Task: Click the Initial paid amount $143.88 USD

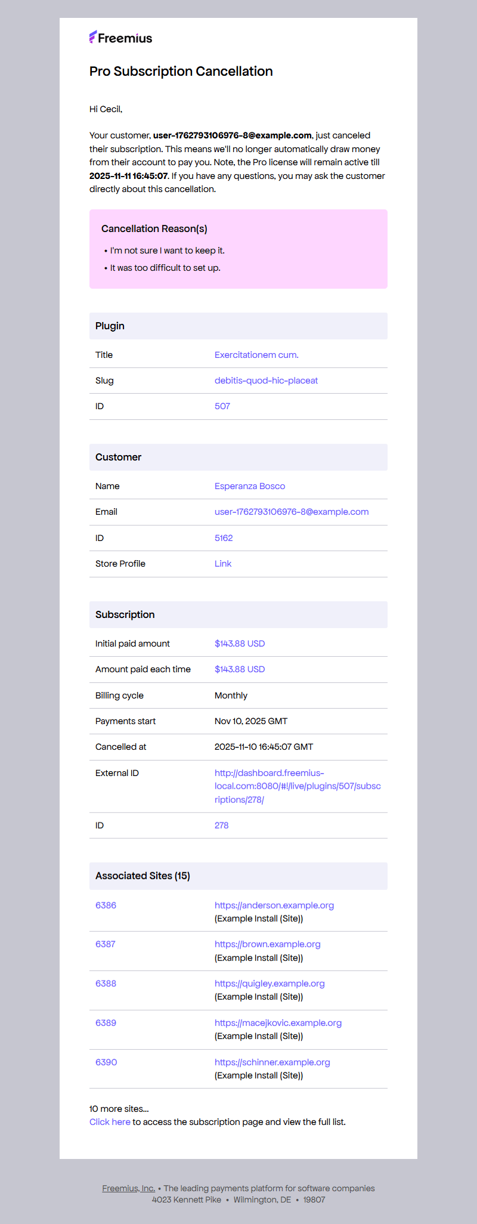Action: 240,644
